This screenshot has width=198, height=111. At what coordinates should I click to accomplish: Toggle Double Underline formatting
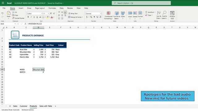tap(37, 17)
